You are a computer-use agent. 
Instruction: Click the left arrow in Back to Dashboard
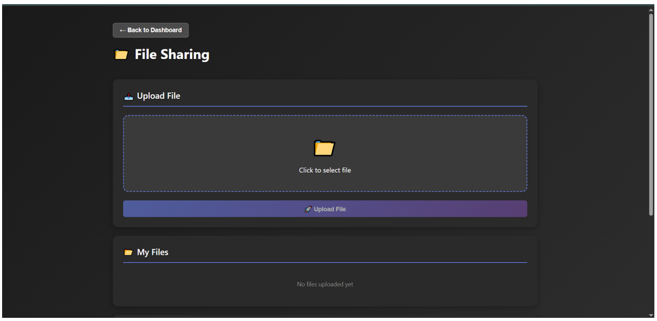[x=122, y=30]
